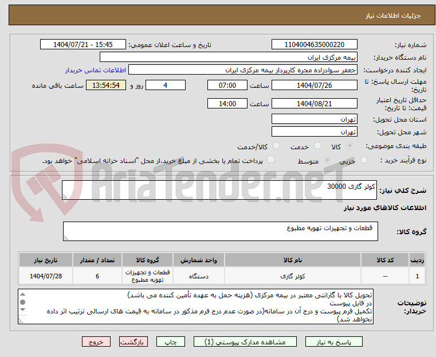436x357 pixels.
Task: Click the row number 1 cell
Action: [417, 276]
